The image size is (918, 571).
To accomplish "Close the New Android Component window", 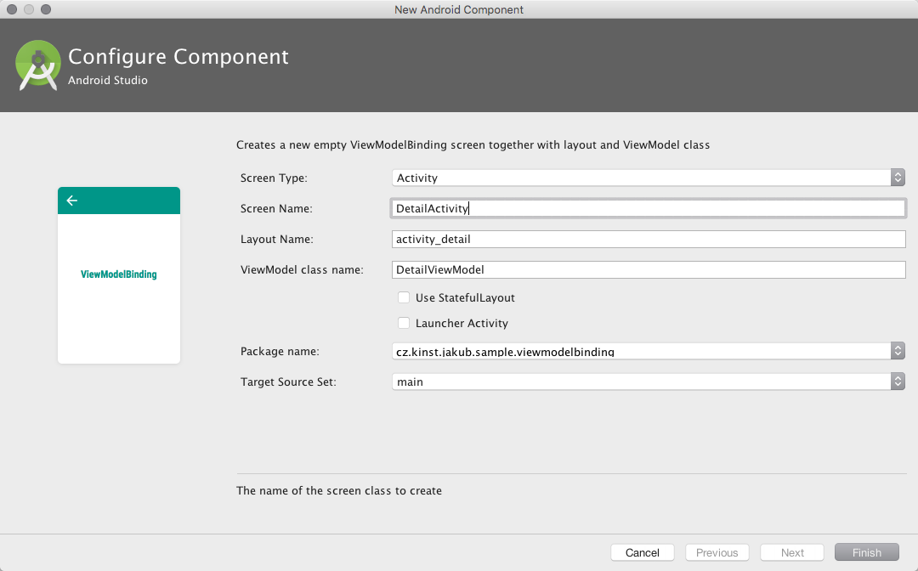I will pyautogui.click(x=12, y=9).
